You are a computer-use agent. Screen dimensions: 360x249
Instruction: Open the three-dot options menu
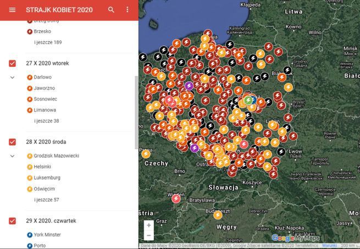pos(128,10)
